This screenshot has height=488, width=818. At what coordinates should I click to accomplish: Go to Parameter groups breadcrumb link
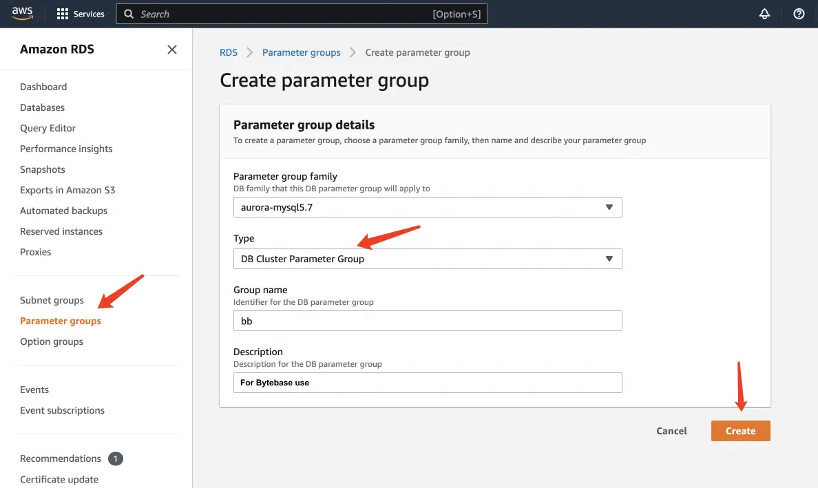click(301, 53)
